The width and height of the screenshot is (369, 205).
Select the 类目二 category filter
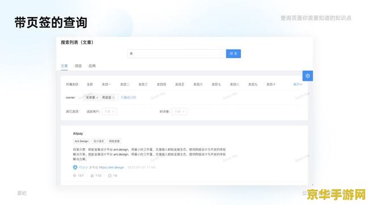[125, 84]
